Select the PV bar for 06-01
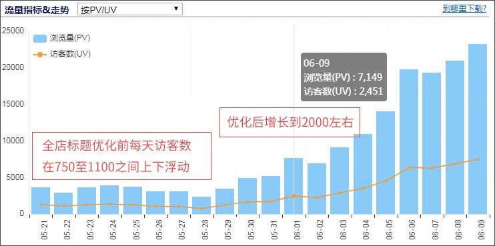 pos(294,186)
